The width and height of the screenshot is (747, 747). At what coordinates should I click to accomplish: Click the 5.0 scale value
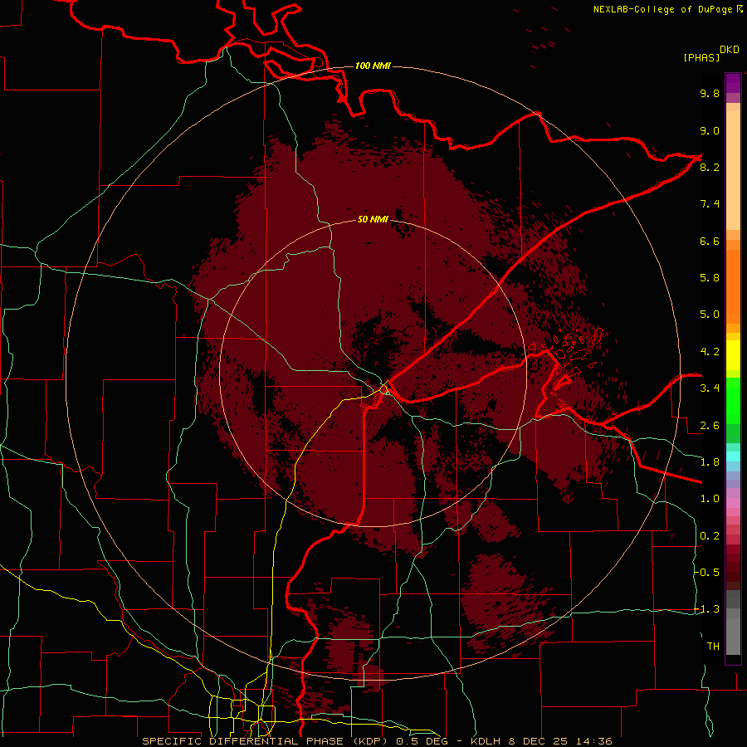tap(710, 315)
